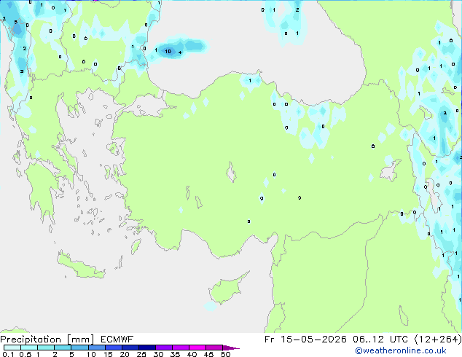
Task: Click the 20–25 mm dark blue swatch
Action: (x=130, y=348)
